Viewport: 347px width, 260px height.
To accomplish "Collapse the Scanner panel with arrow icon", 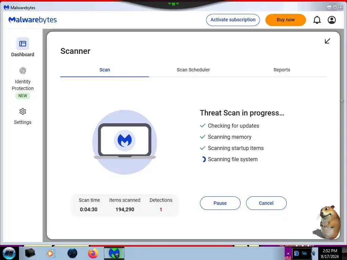I will click(x=327, y=41).
